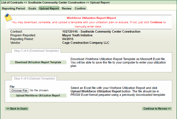Open the List of Contracts breadcrumb
The width and height of the screenshot is (177, 119).
(13, 2)
